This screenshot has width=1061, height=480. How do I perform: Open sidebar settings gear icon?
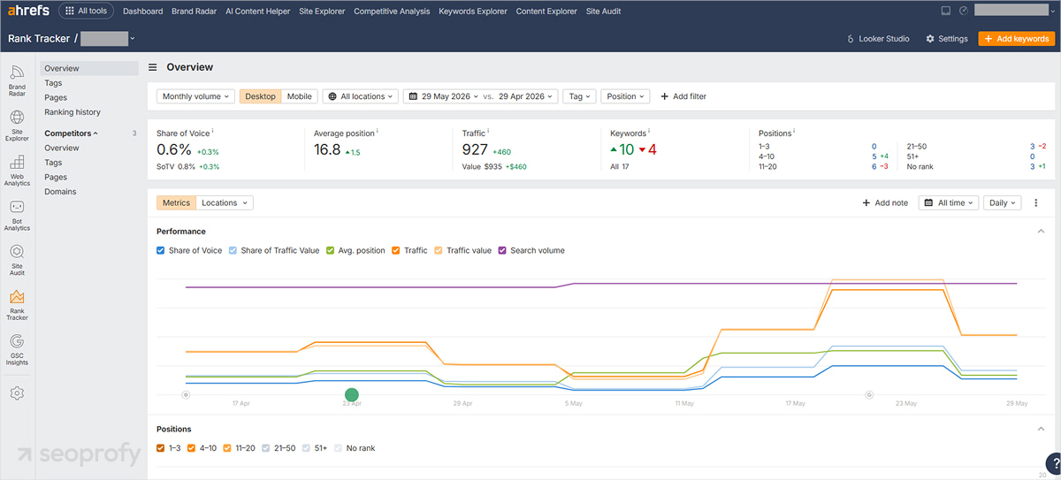17,392
